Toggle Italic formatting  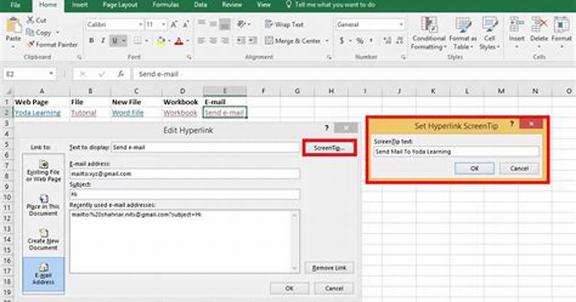click(103, 41)
